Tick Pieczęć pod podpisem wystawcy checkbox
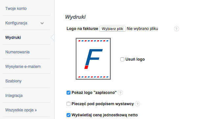This screenshot has height=119, width=197. tap(69, 104)
